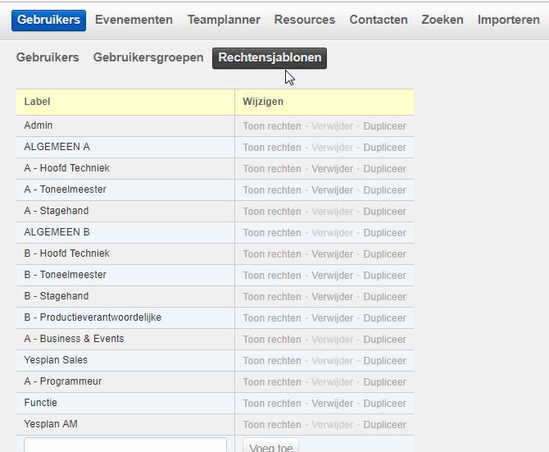
Task: Show rights for A - Toneelmeester
Action: 272,190
